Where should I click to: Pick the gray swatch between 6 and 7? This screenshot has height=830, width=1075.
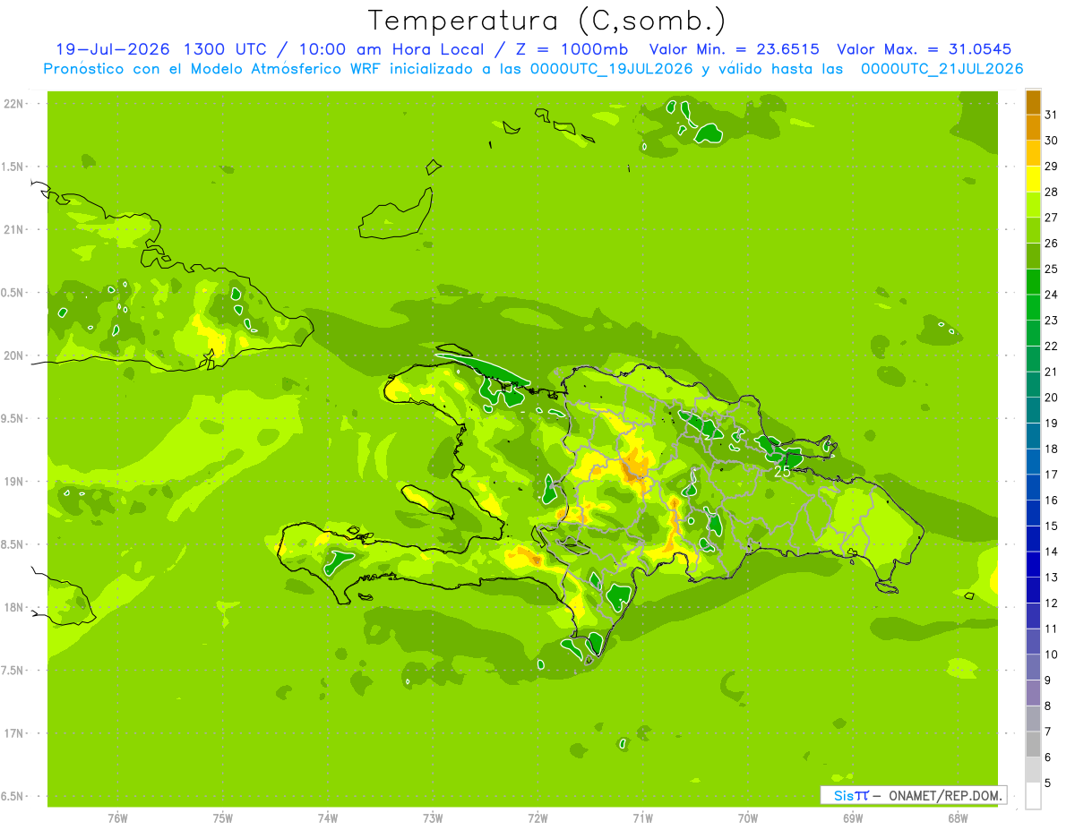pyautogui.click(x=1033, y=744)
